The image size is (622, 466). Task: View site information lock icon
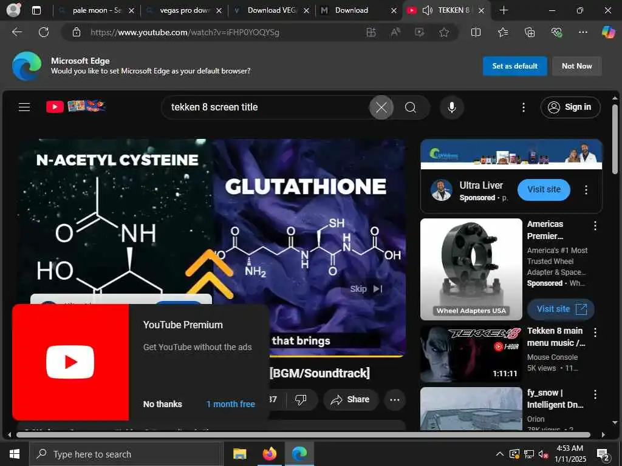tap(77, 32)
